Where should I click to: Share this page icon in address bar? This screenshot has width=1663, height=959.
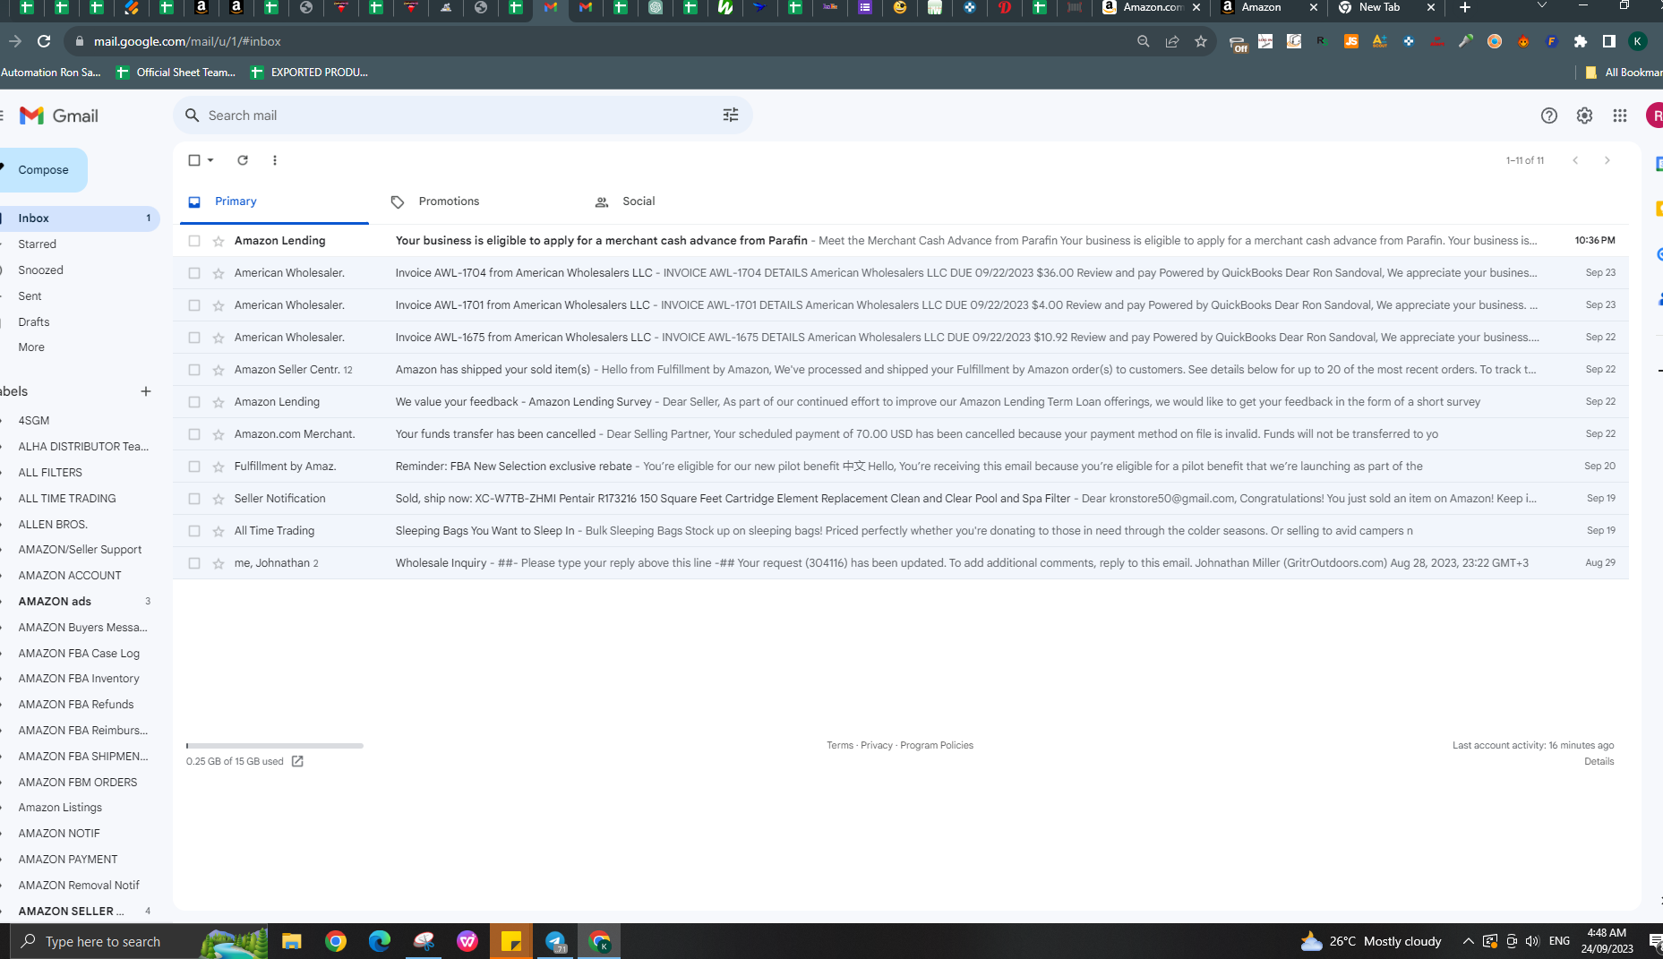coord(1172,41)
